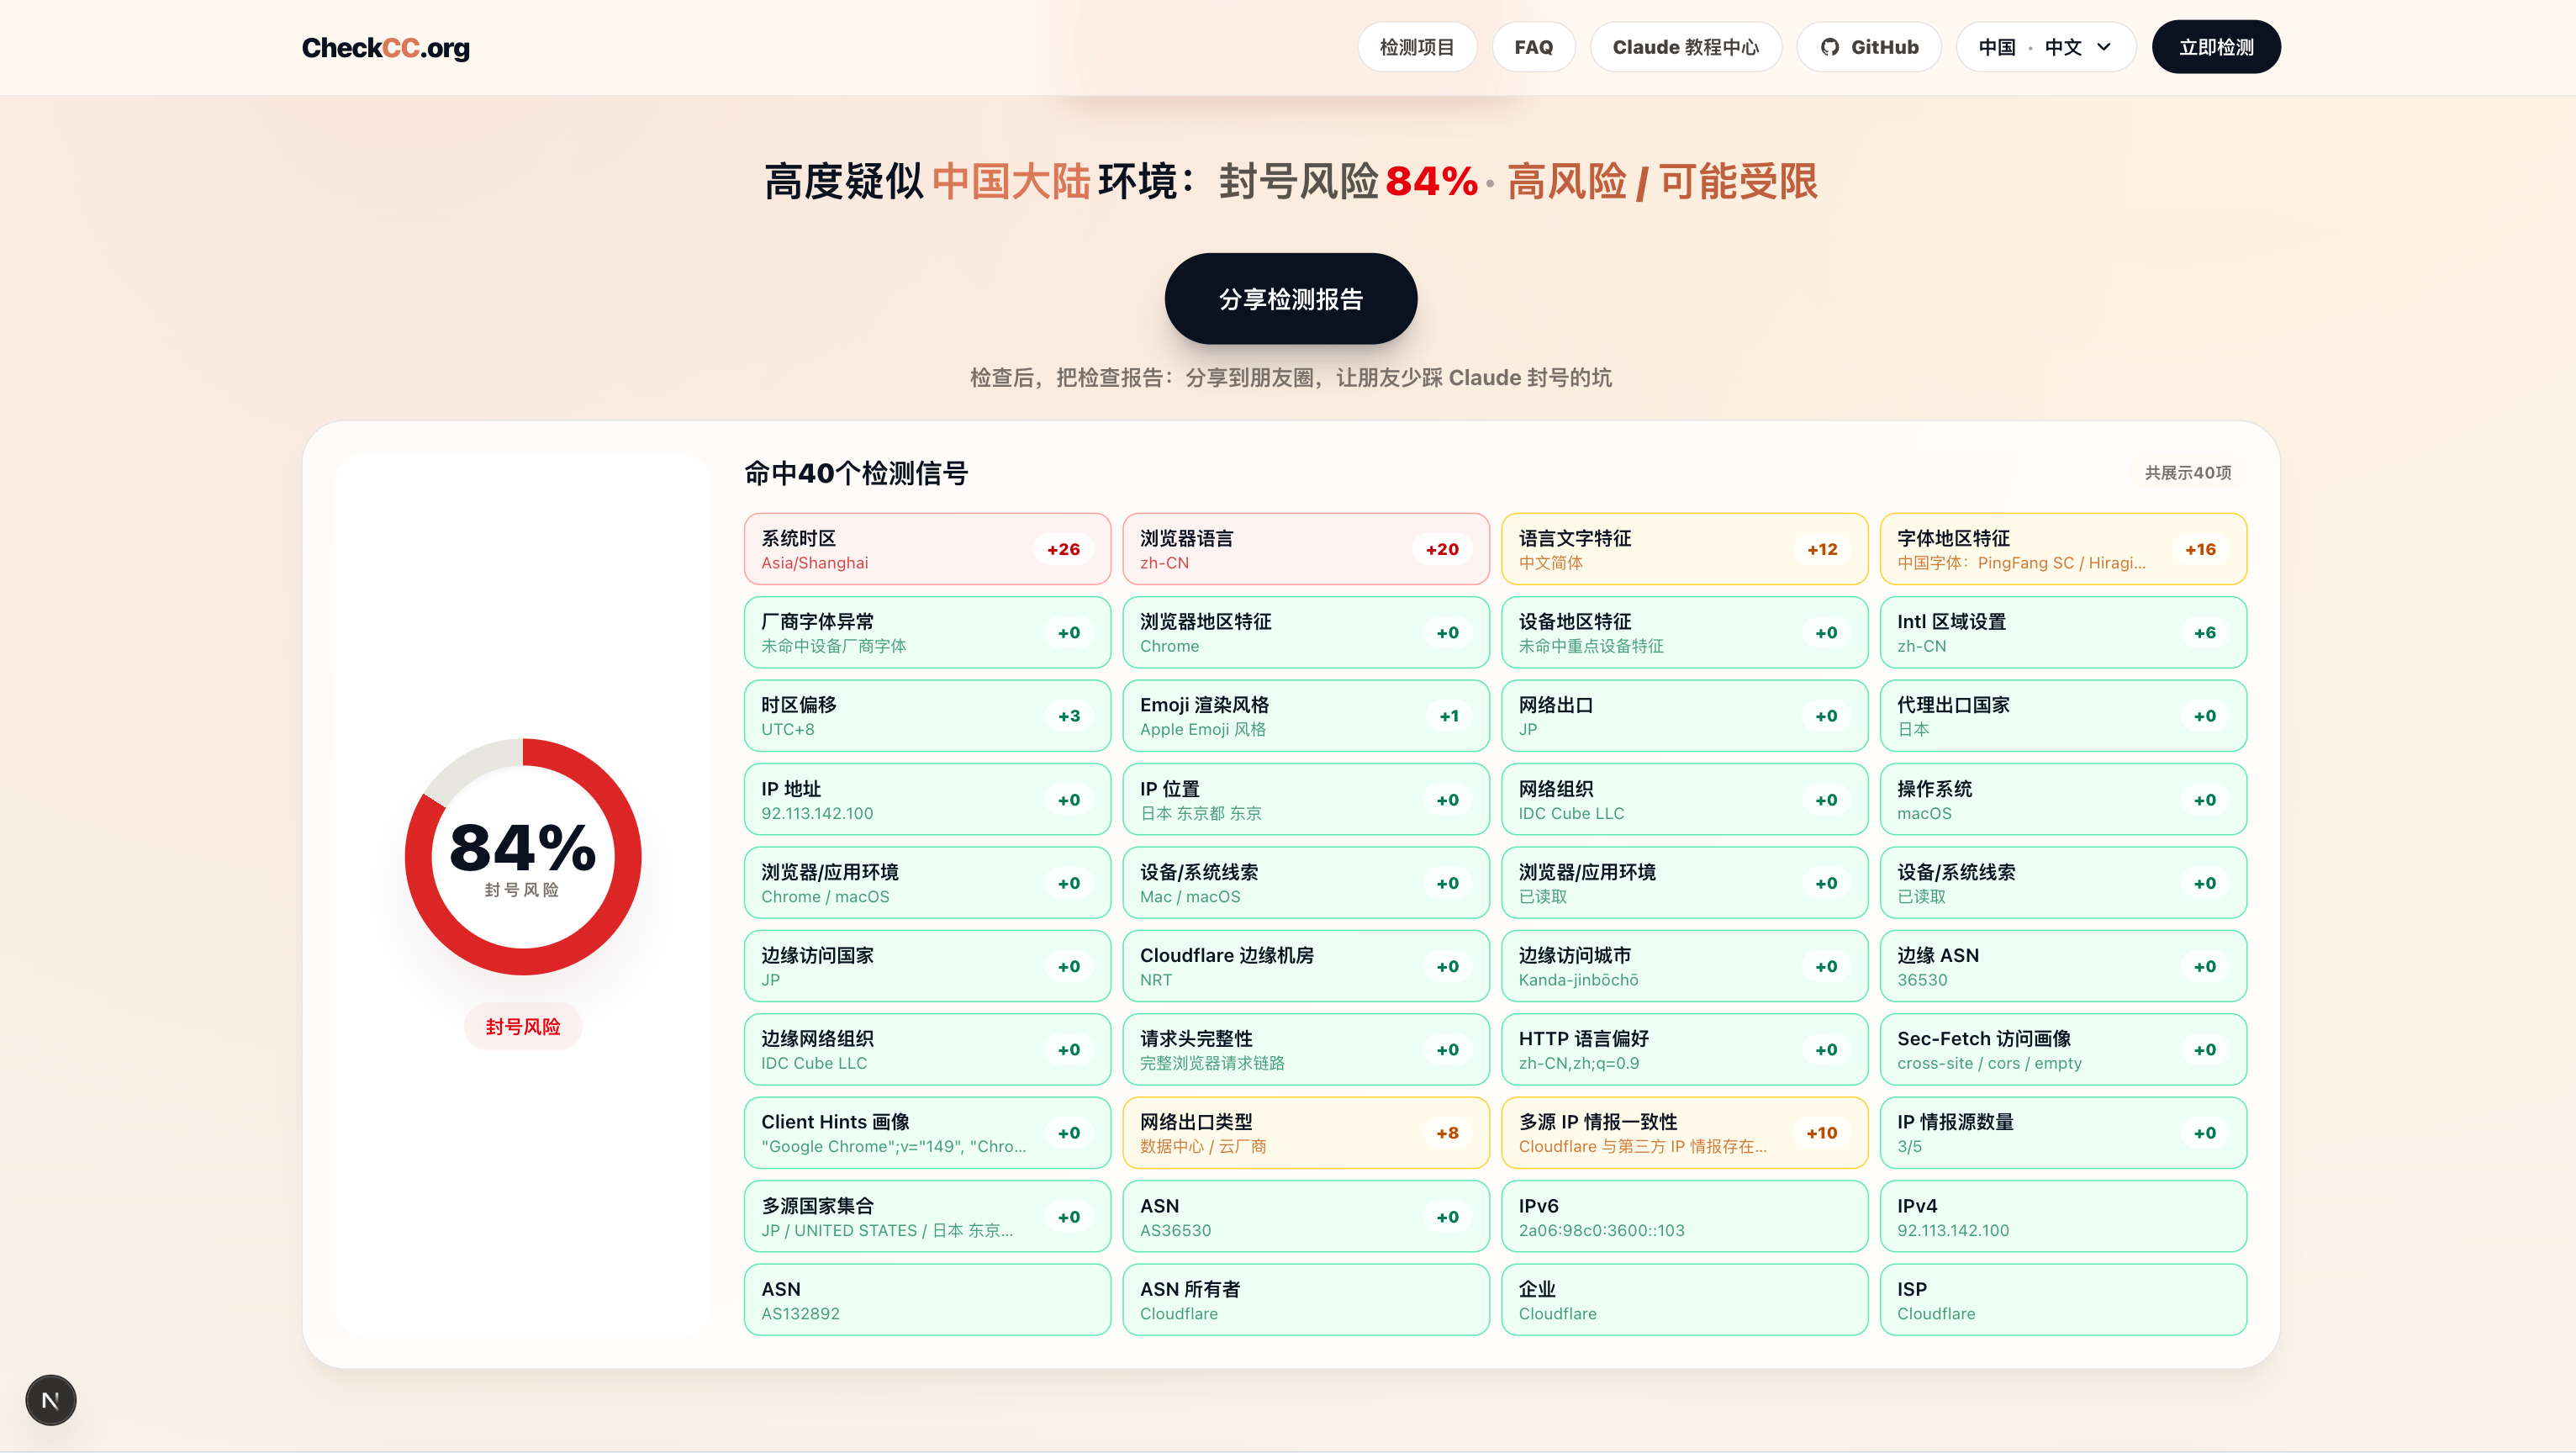Viewport: 2576px width, 1453px height.
Task: Click the 命中40个检测信号 heading
Action: pyautogui.click(x=856, y=473)
